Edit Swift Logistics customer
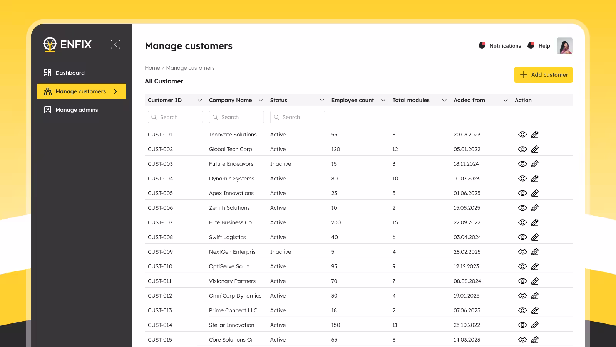 point(535,237)
